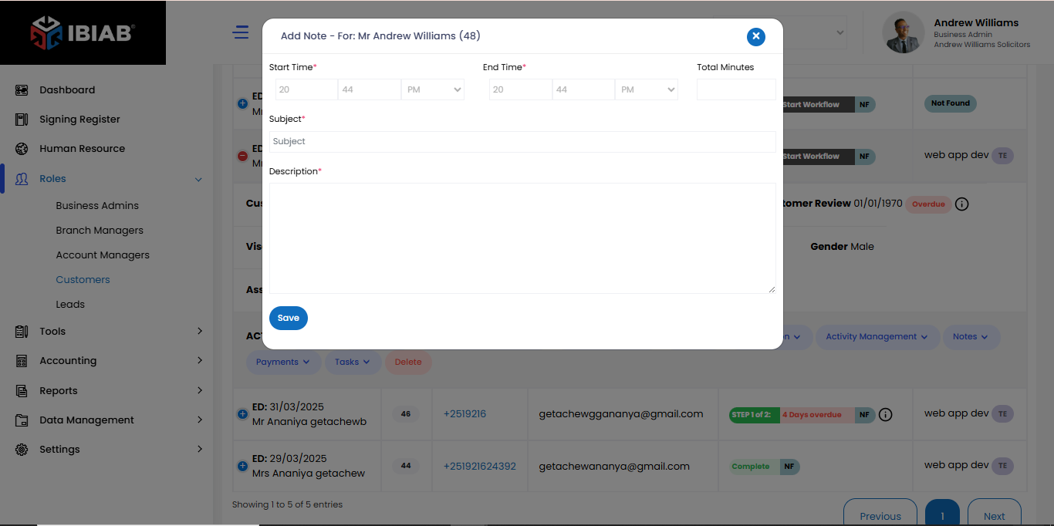Click info icon beside Overdue badge

tap(961, 204)
